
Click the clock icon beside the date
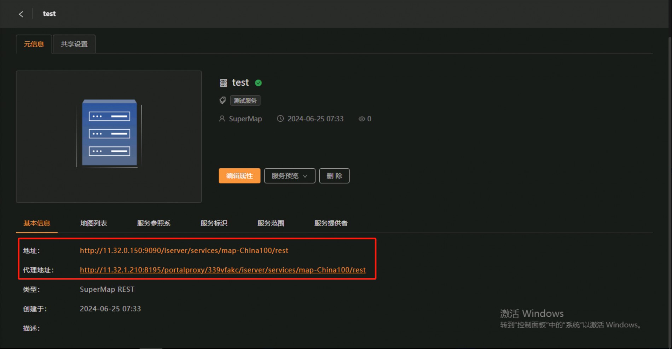click(x=280, y=119)
